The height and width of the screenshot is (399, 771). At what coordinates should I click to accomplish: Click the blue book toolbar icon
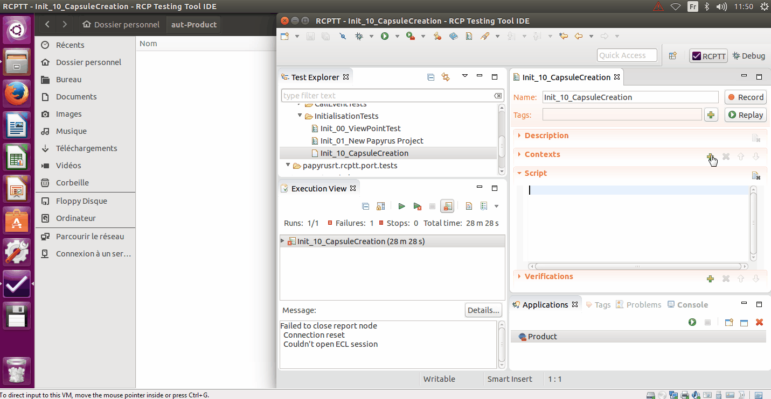click(x=453, y=37)
